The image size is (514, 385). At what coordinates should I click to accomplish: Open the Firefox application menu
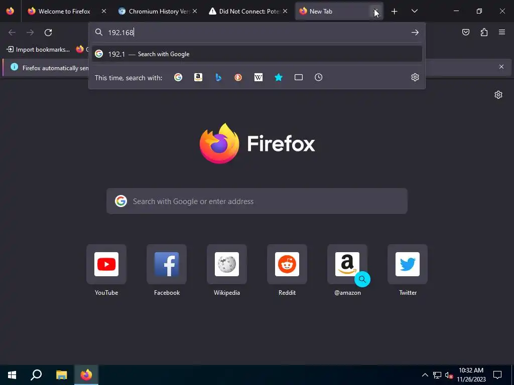(x=502, y=32)
